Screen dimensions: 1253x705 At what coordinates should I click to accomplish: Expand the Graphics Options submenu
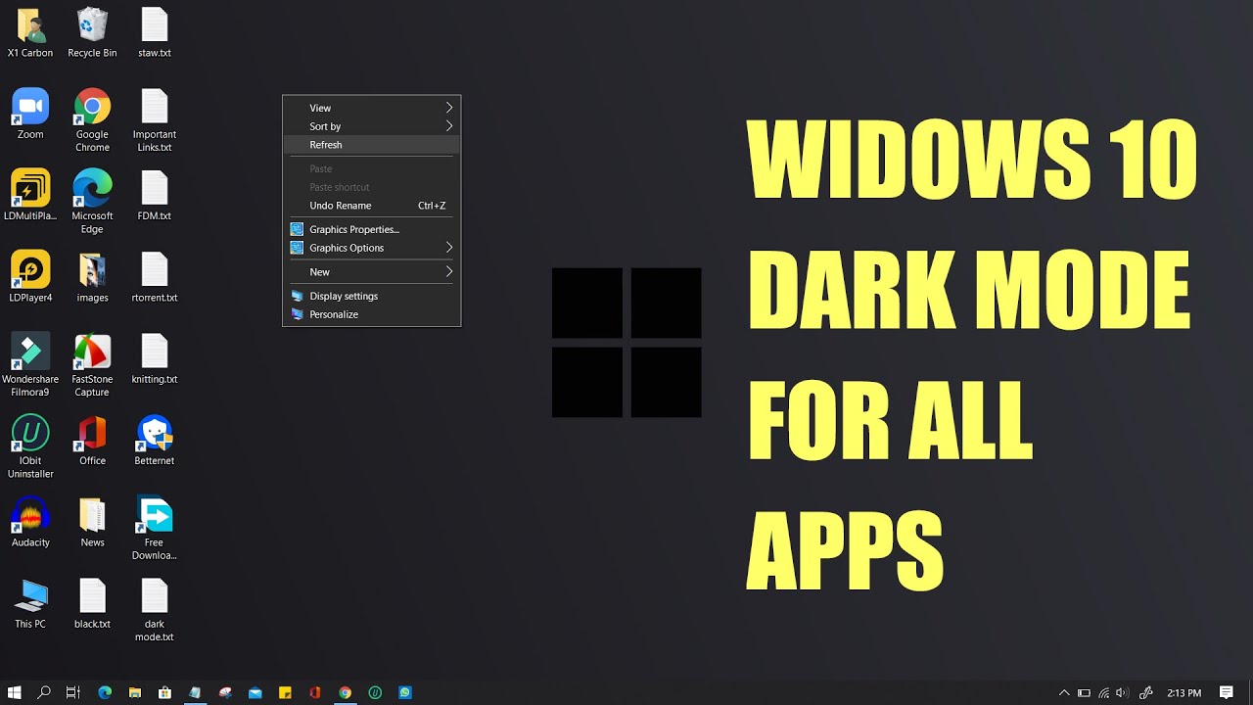371,248
